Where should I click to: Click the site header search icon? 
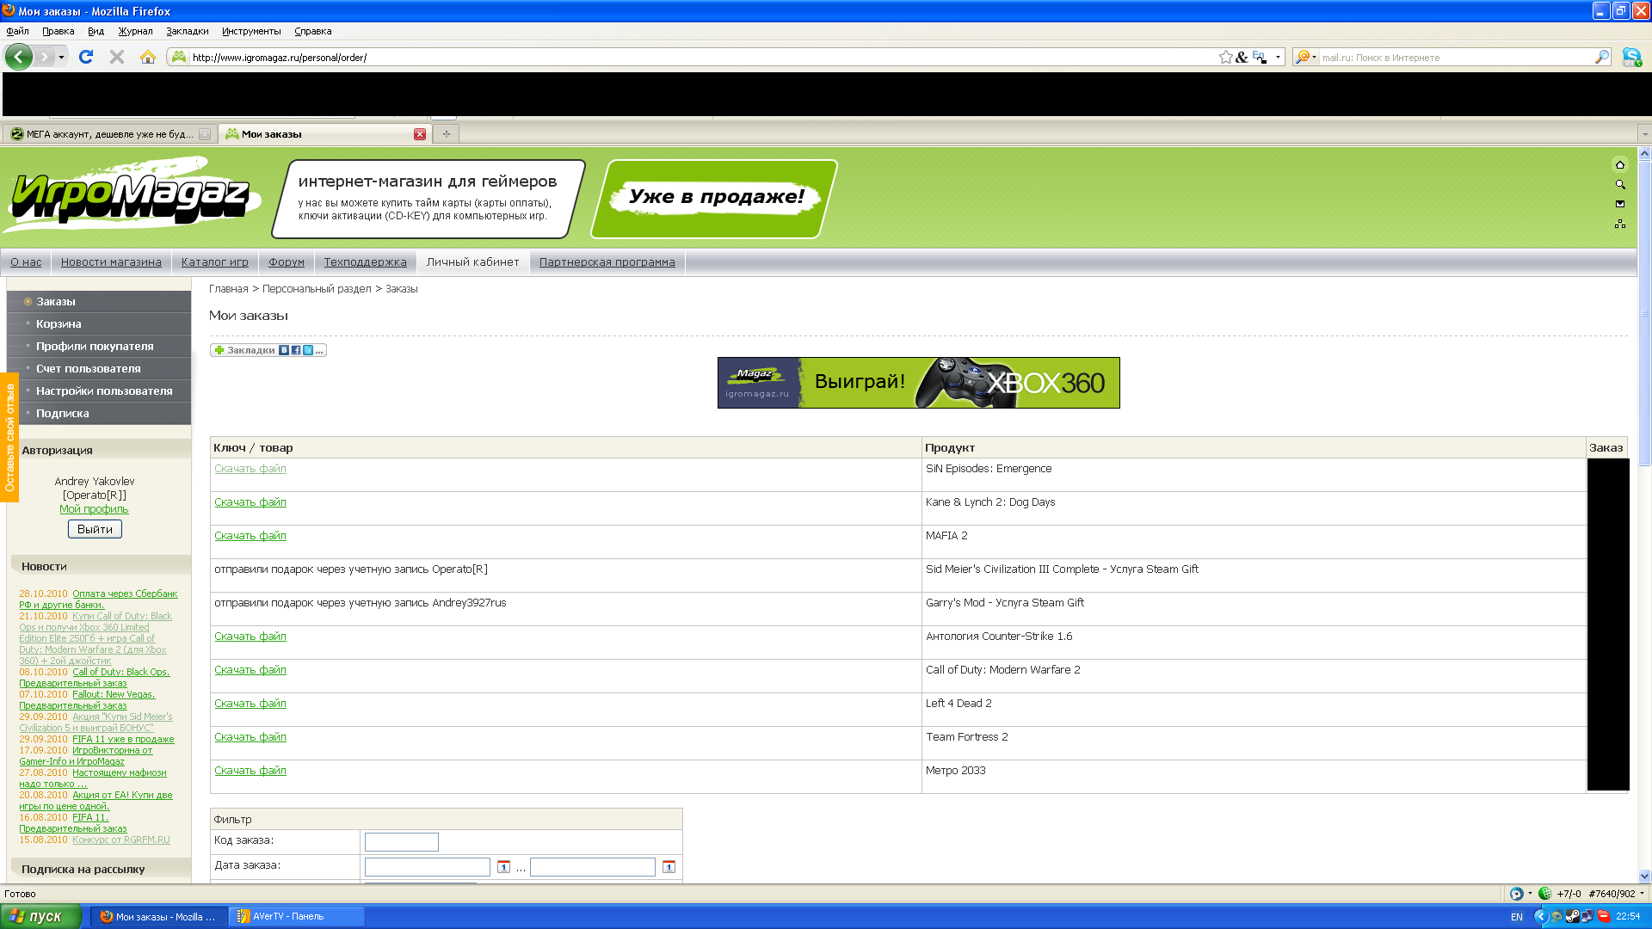pyautogui.click(x=1620, y=184)
